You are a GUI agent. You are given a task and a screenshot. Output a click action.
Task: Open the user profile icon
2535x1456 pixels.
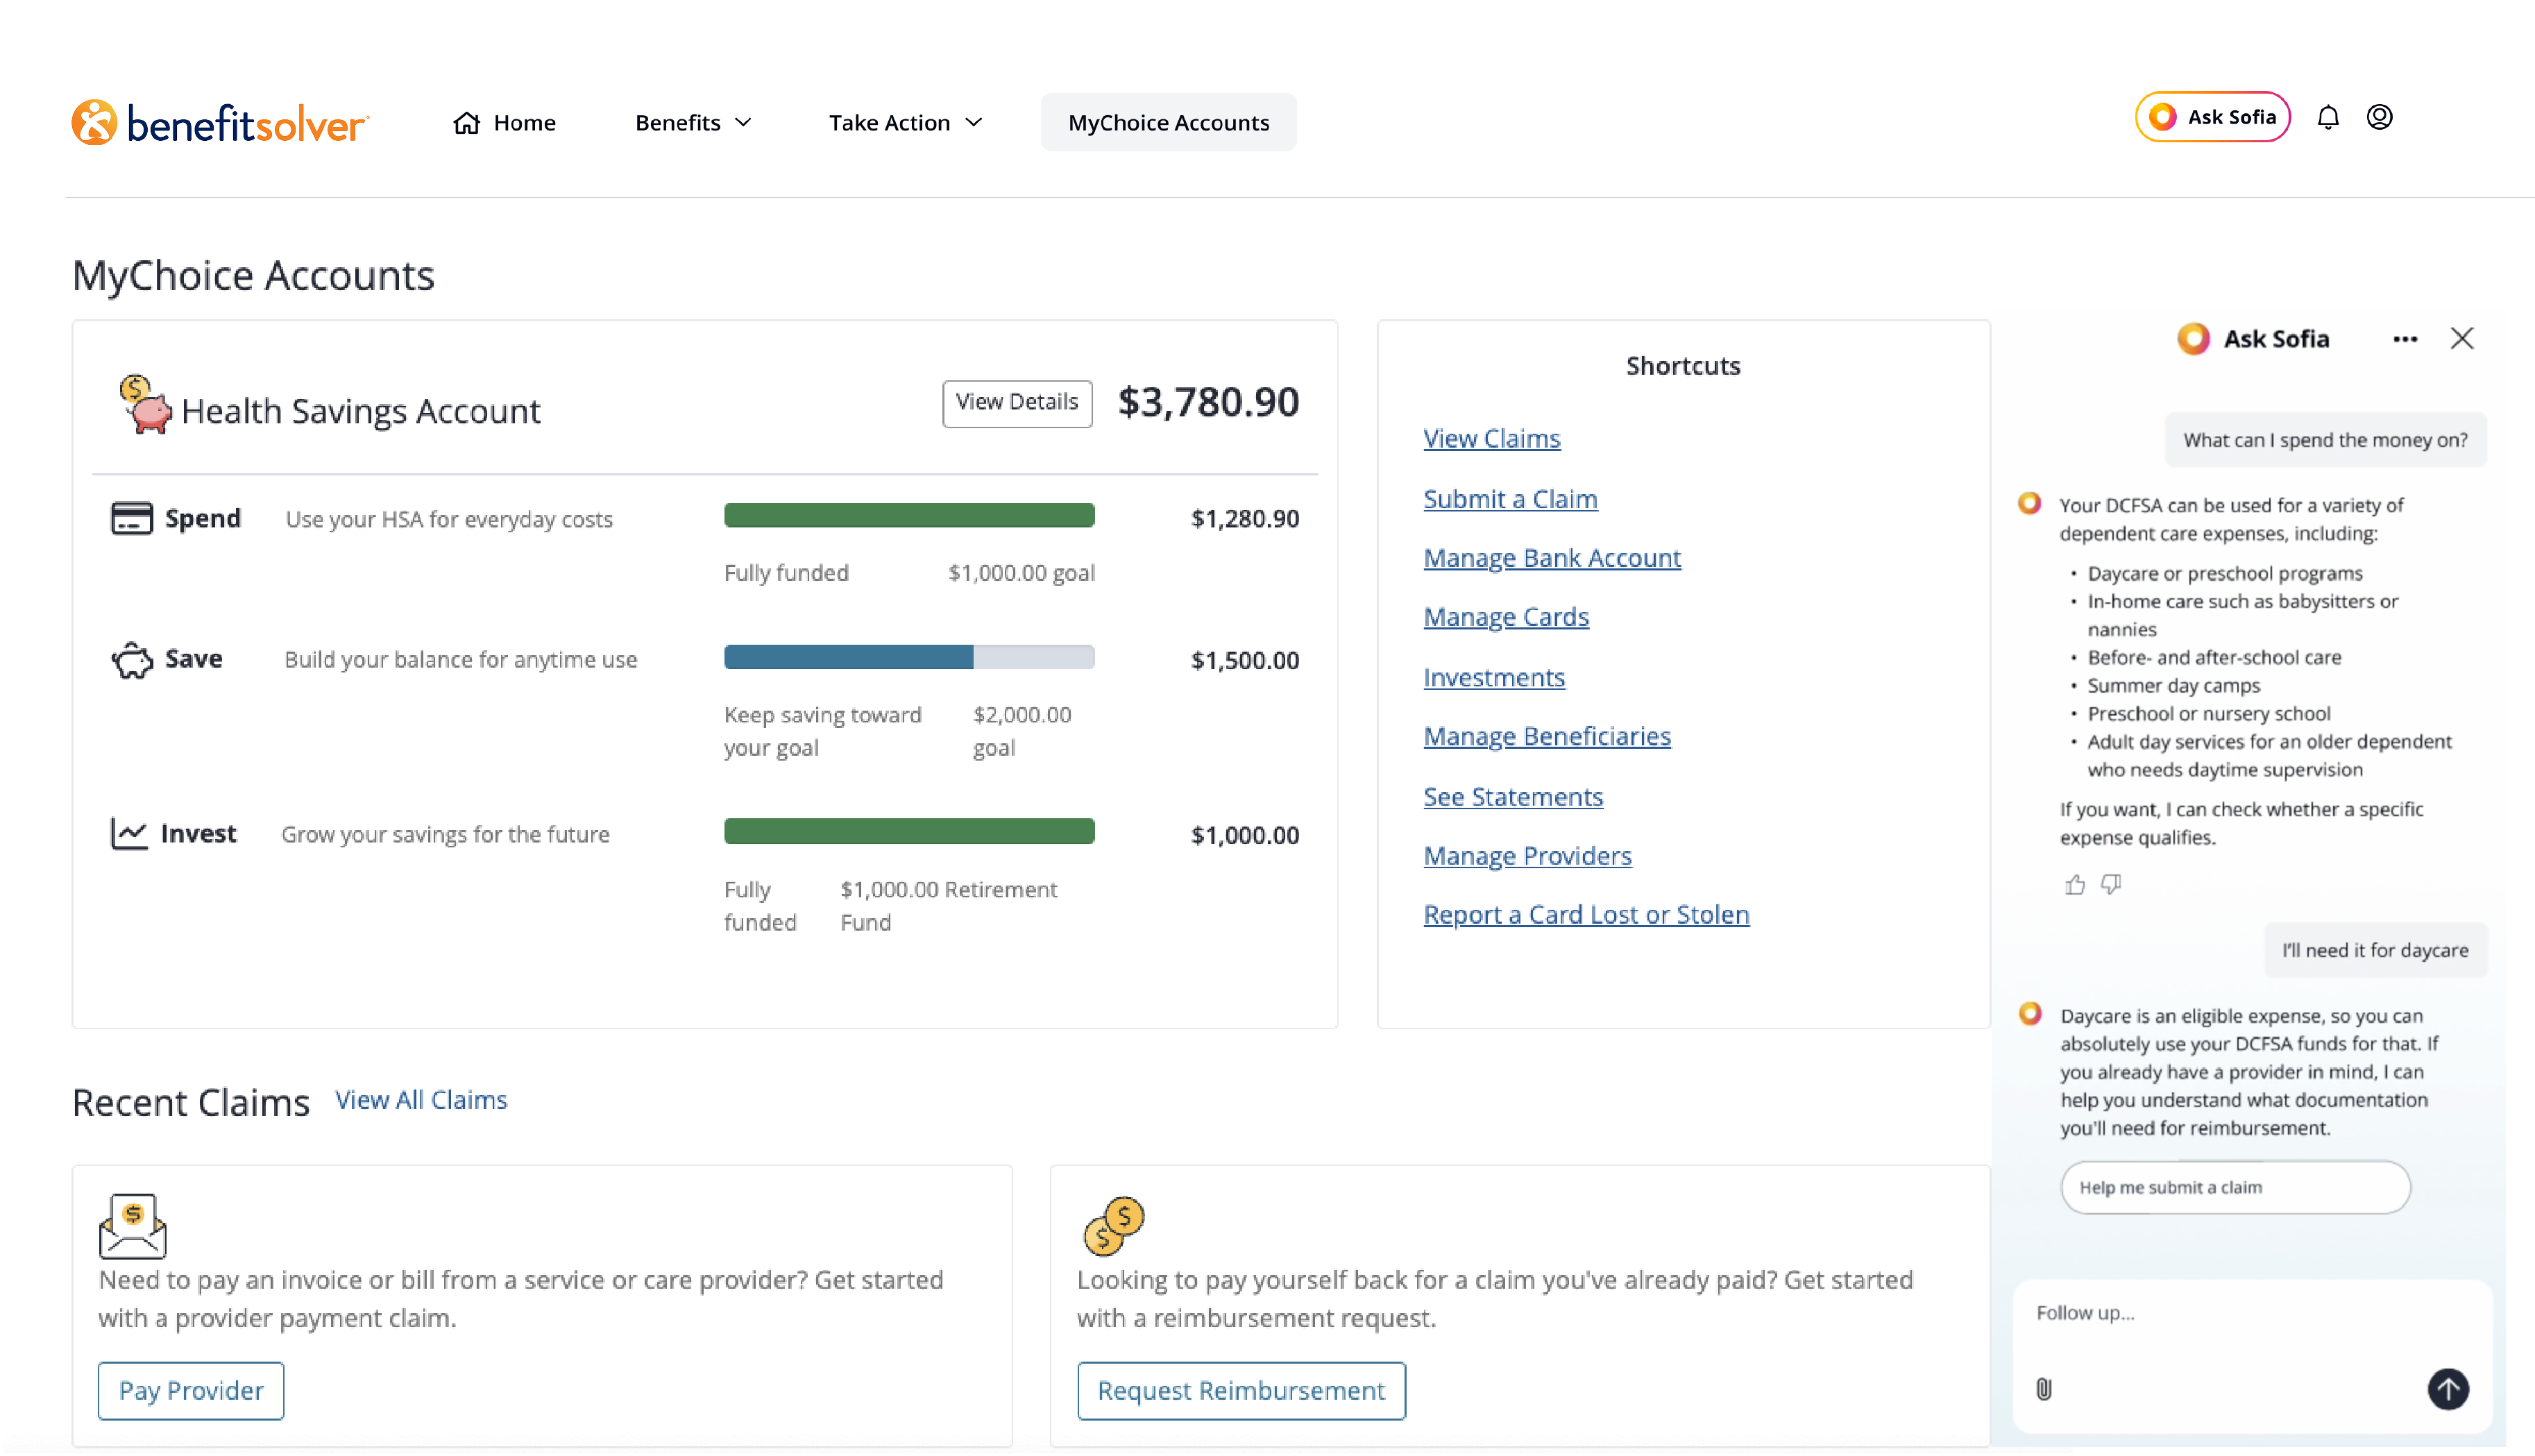(2380, 117)
